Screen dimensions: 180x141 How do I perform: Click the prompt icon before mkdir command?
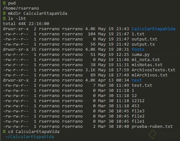(4, 13)
